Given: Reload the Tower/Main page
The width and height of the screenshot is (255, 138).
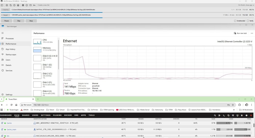Looking at the screenshot, I should [x=11, y=105].
